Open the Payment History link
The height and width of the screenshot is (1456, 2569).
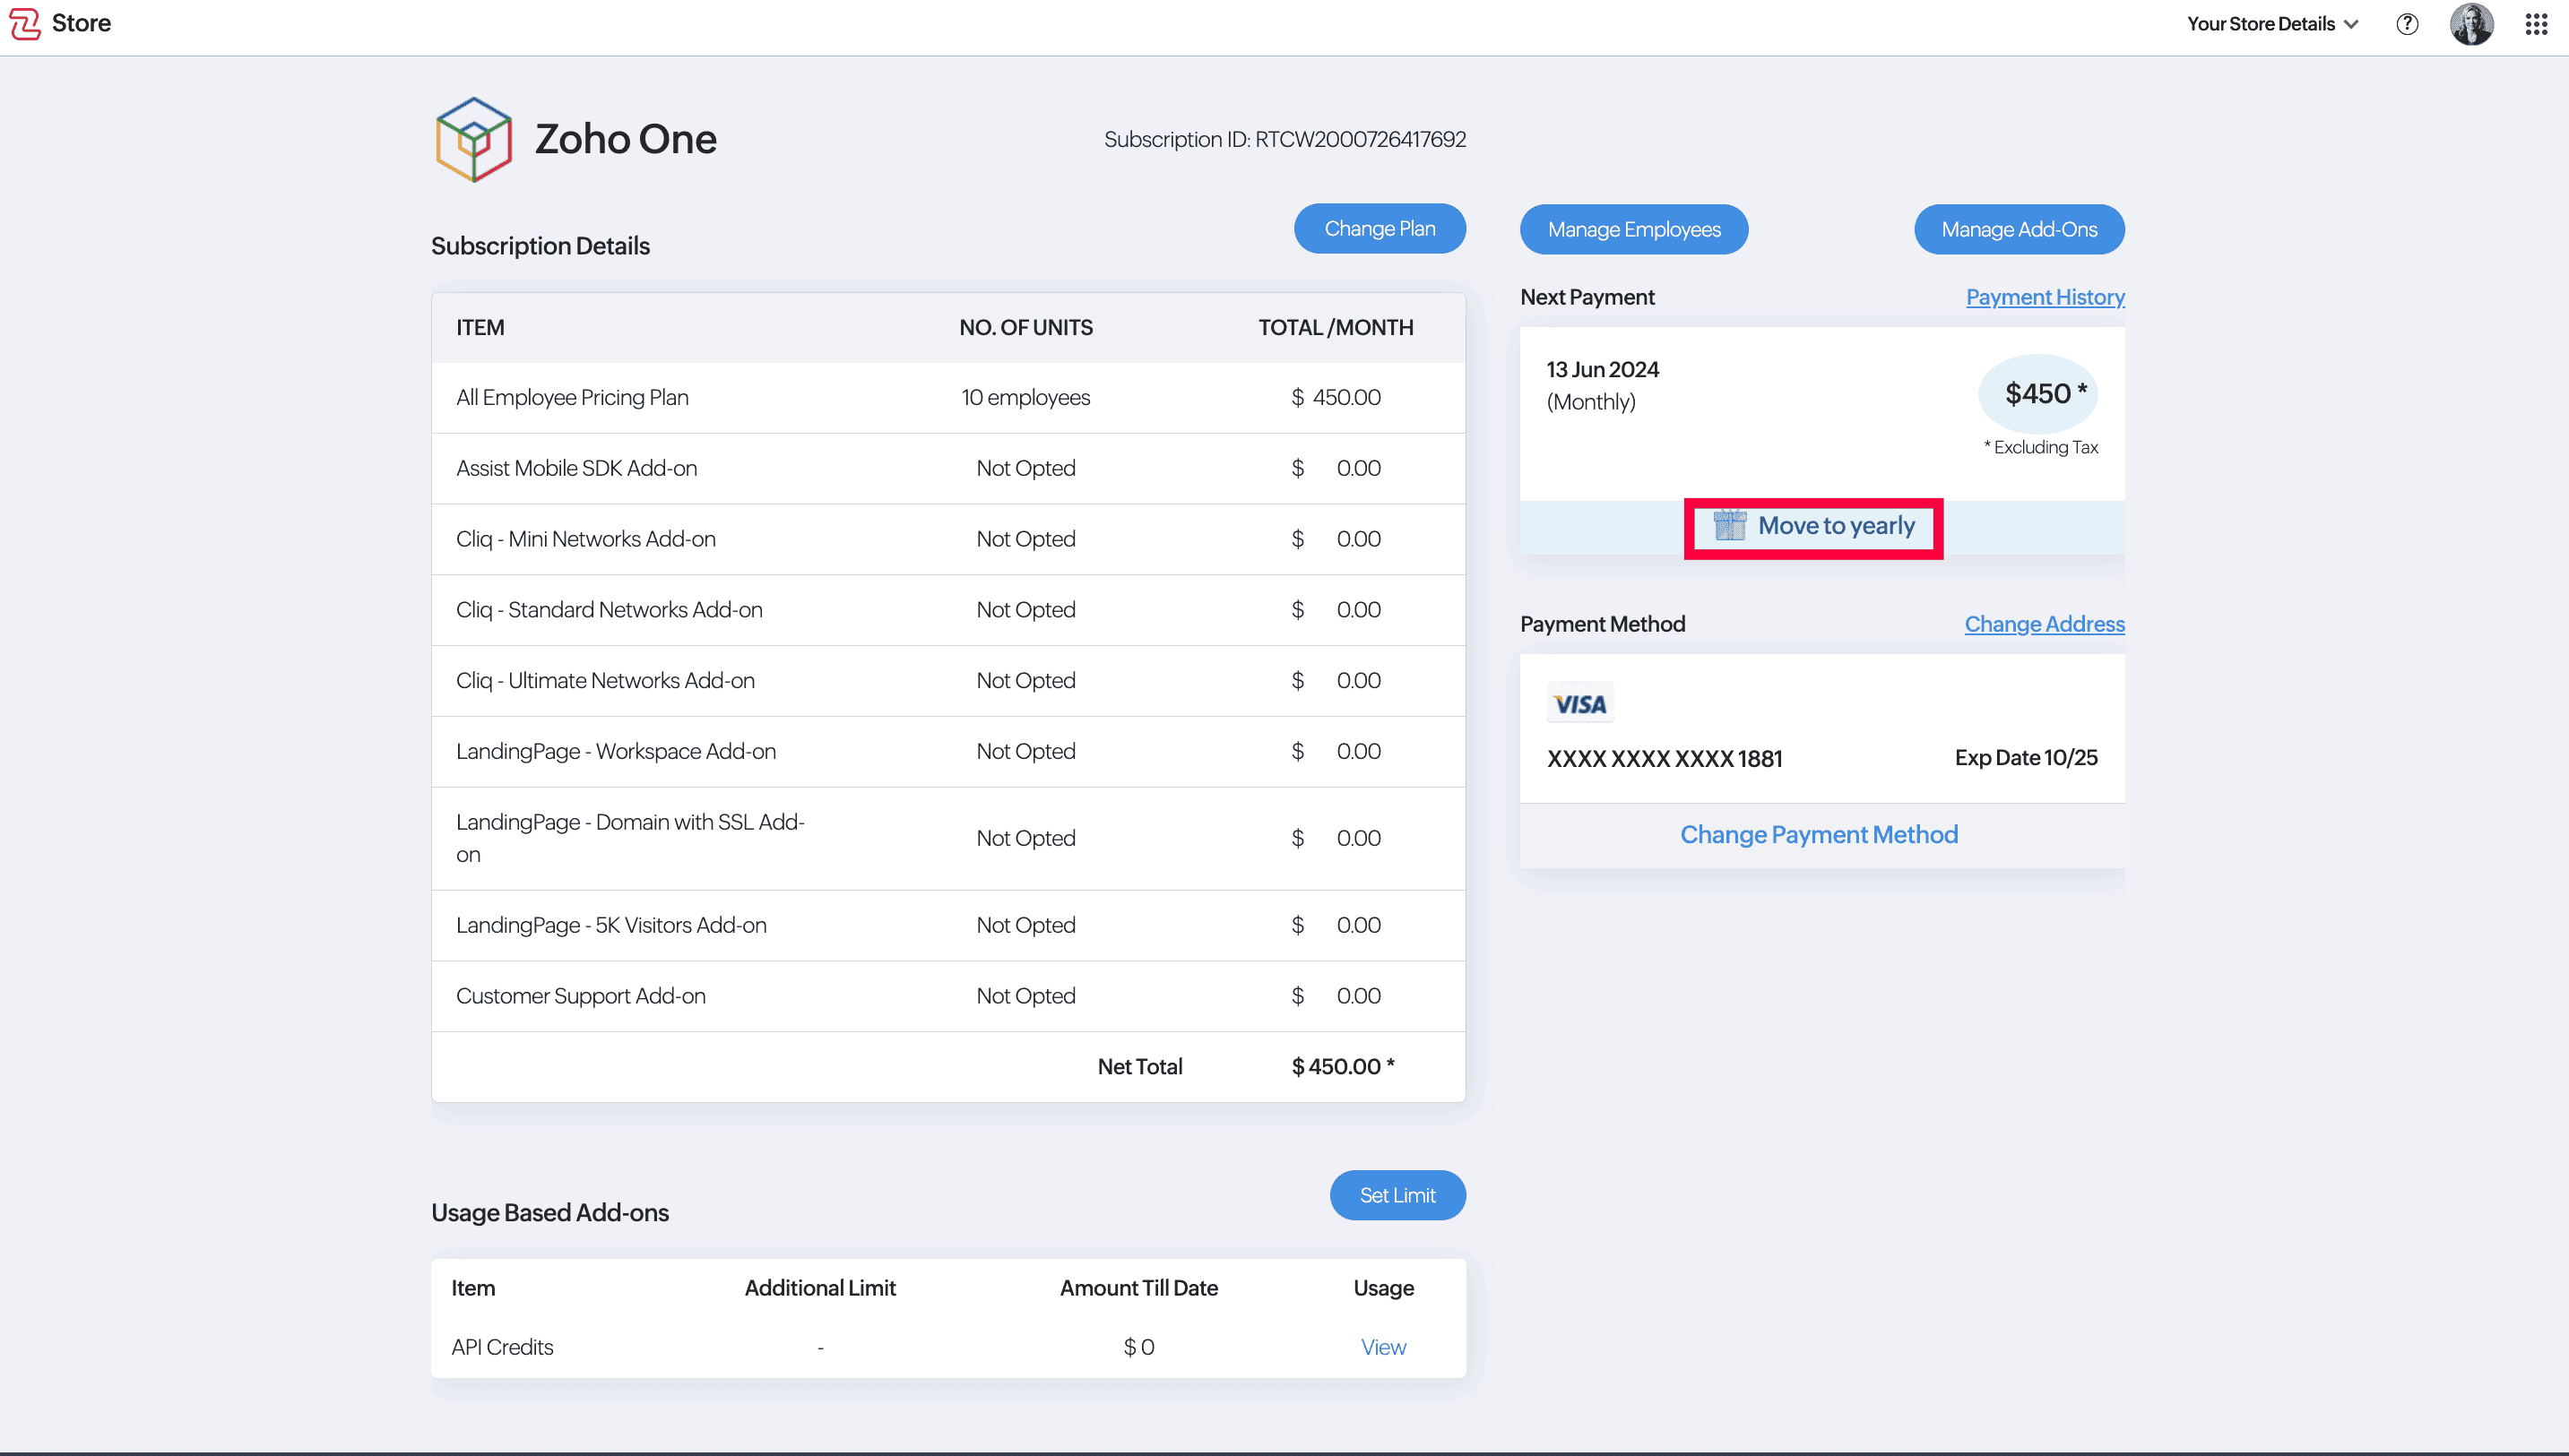(x=2045, y=297)
